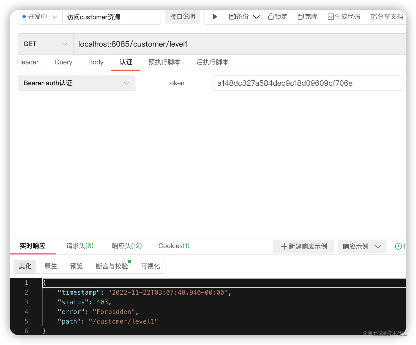Click line number 1 in gutter
The width and height of the screenshot is (416, 345).
[x=26, y=283]
